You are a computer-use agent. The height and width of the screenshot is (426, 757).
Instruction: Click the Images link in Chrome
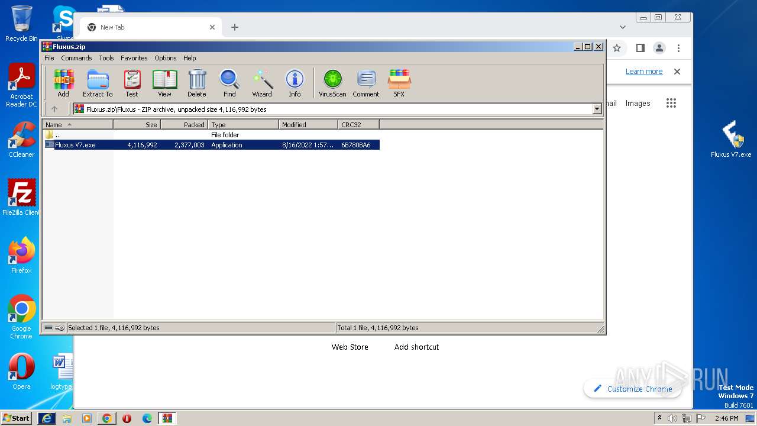pyautogui.click(x=638, y=103)
